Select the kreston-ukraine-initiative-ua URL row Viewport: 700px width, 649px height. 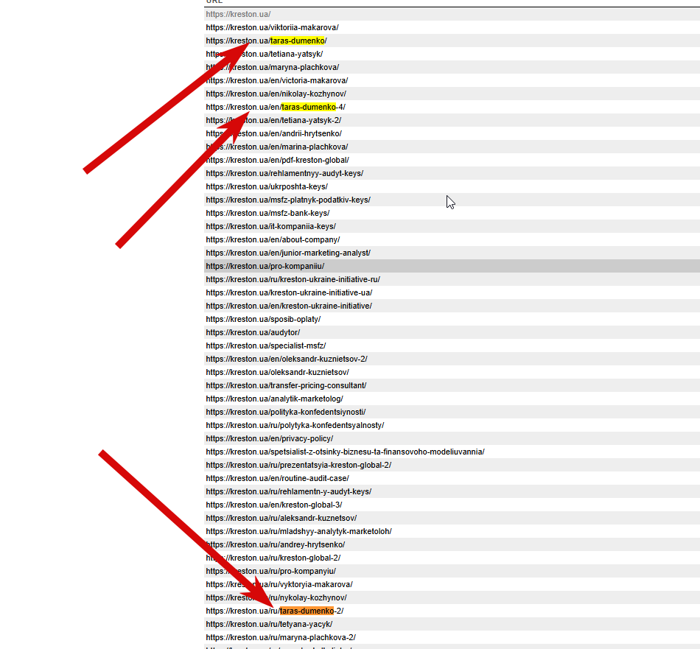(x=452, y=292)
